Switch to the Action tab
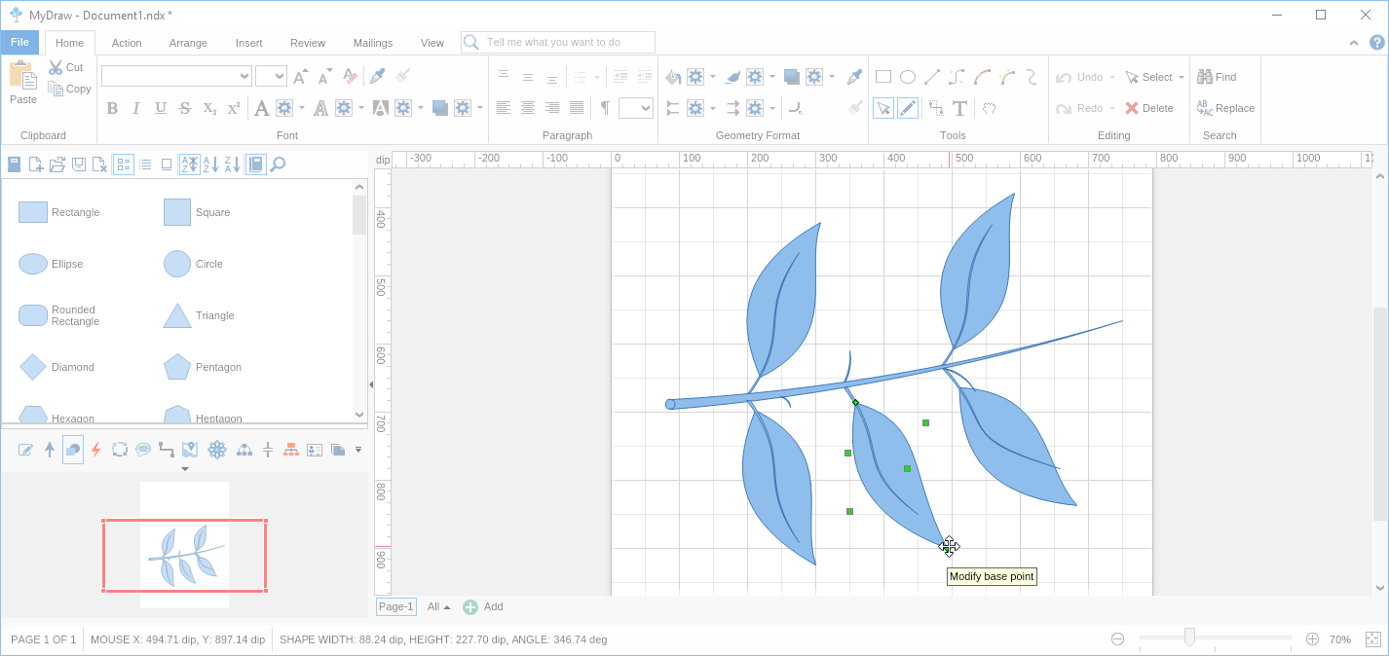1389x656 pixels. 127,43
